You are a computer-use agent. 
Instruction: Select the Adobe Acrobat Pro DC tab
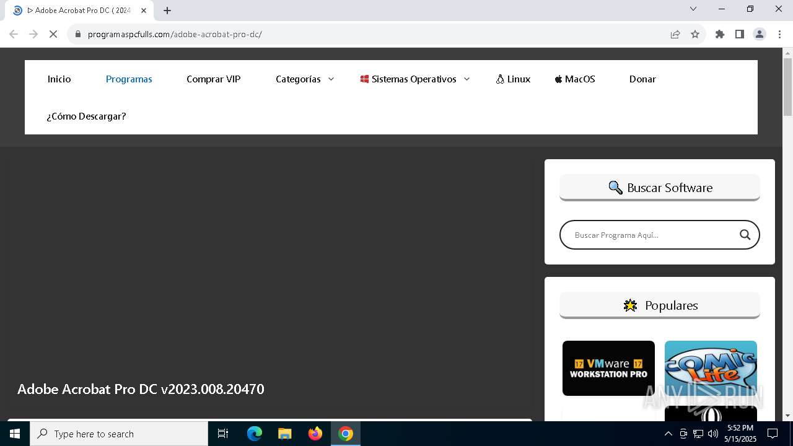[x=81, y=11]
